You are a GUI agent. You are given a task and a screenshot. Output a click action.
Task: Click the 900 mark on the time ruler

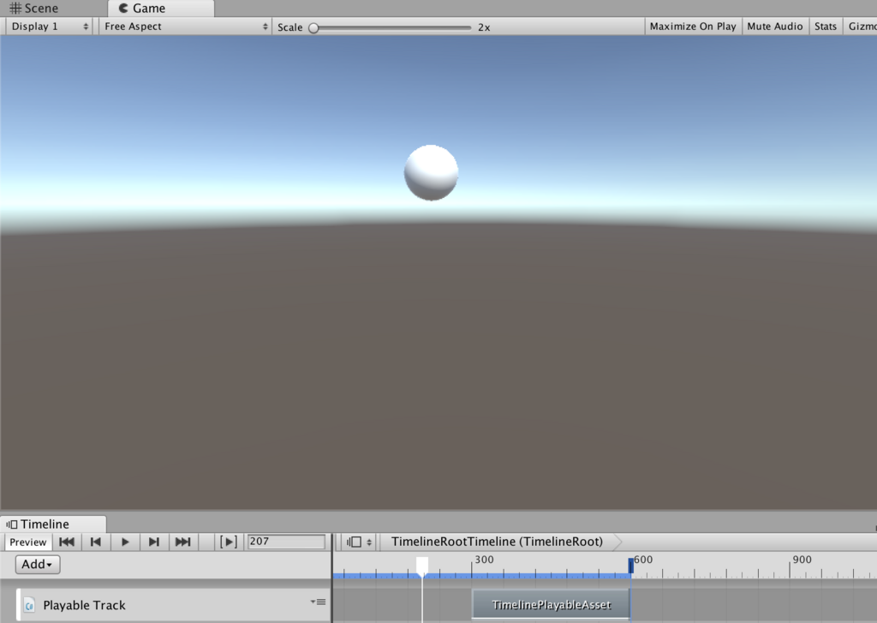click(802, 560)
